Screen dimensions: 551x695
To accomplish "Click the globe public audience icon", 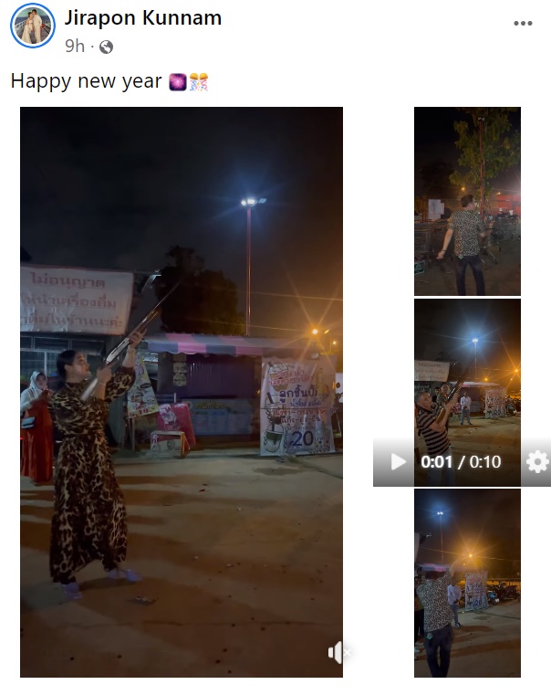I will 106,47.
